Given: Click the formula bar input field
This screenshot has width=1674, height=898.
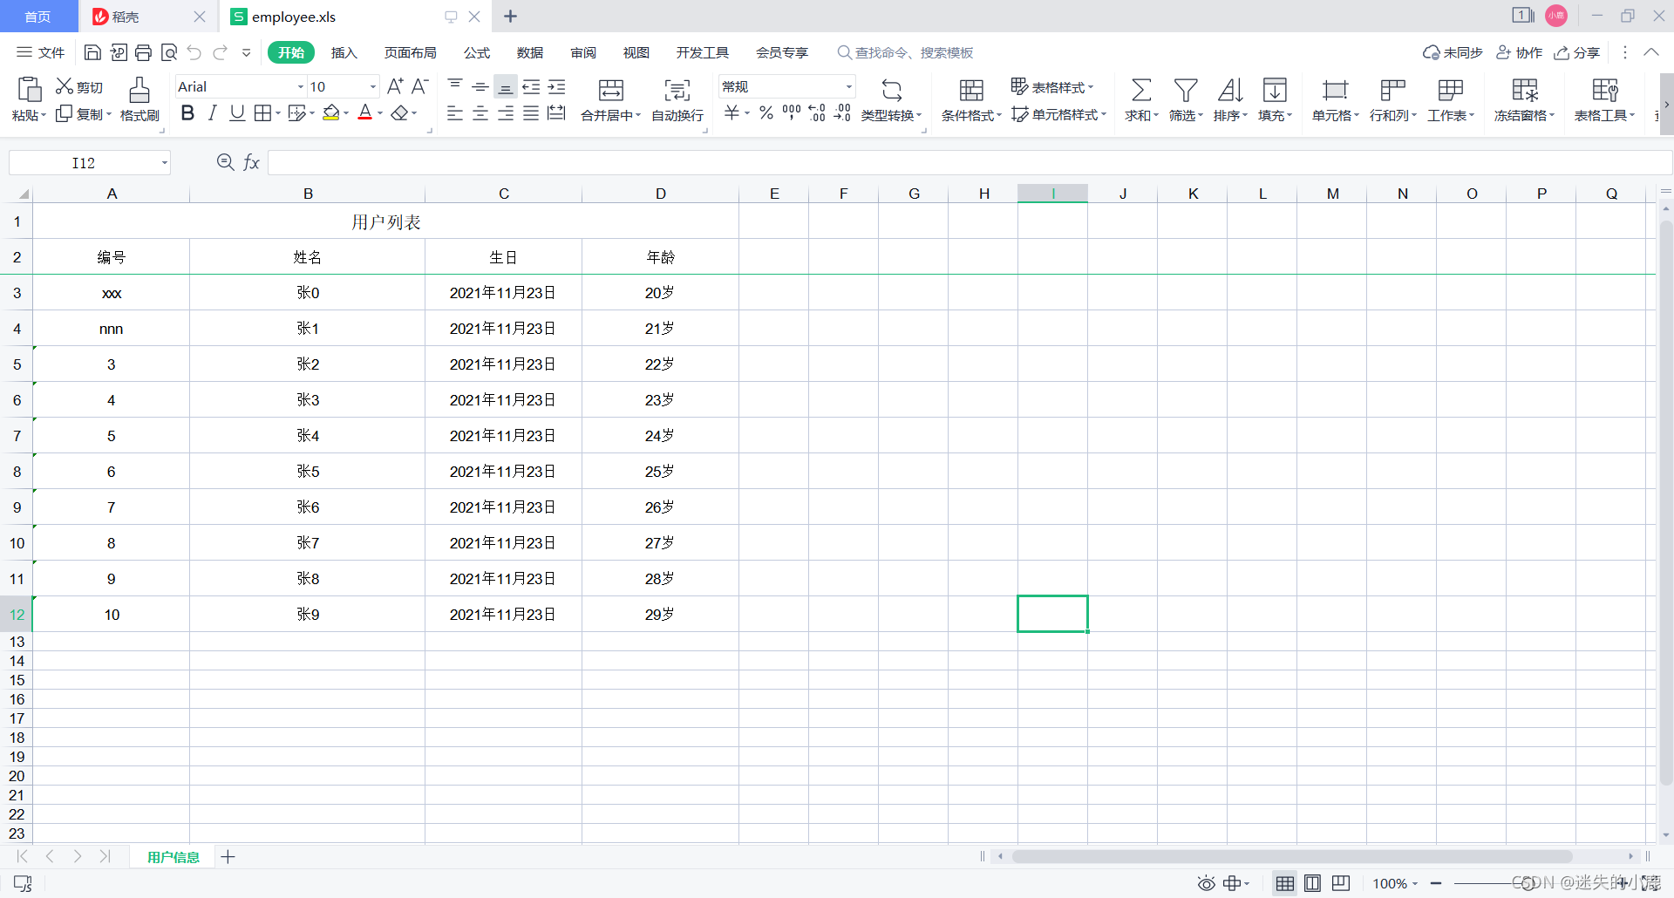Looking at the screenshot, I should [x=970, y=162].
